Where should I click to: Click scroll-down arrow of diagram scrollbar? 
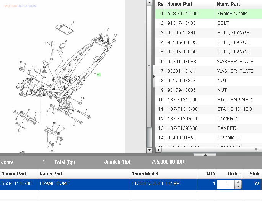pos(150,150)
